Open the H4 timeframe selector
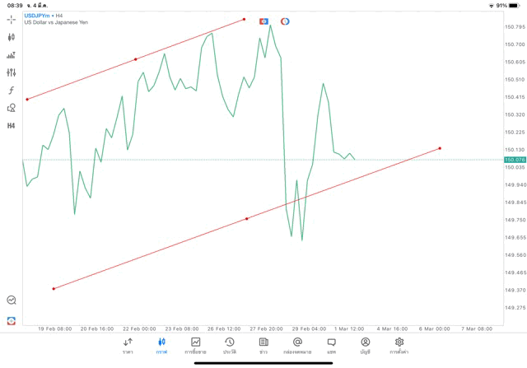Image resolution: width=527 pixels, height=368 pixels. [12, 126]
